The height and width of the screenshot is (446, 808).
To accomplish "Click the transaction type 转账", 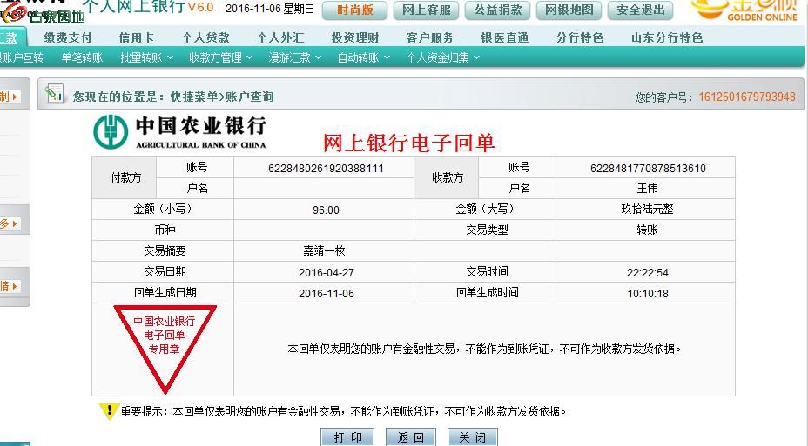I will click(647, 230).
